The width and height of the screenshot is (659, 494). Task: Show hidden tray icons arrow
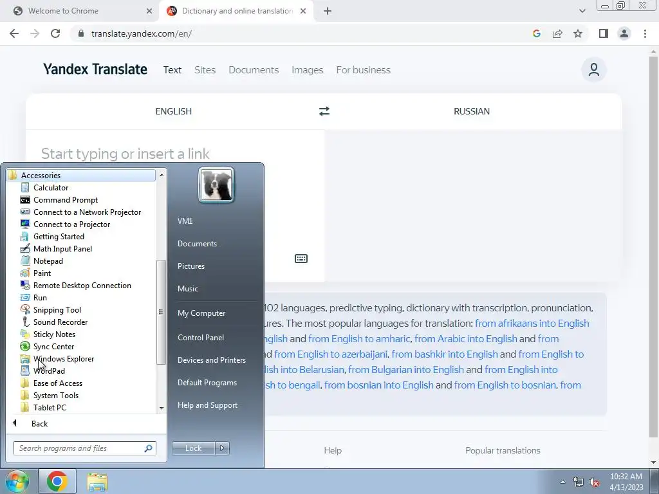click(562, 482)
